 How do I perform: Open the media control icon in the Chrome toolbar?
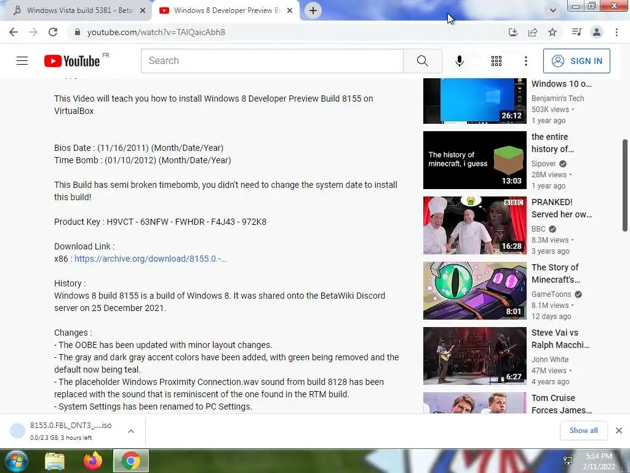[x=576, y=32]
